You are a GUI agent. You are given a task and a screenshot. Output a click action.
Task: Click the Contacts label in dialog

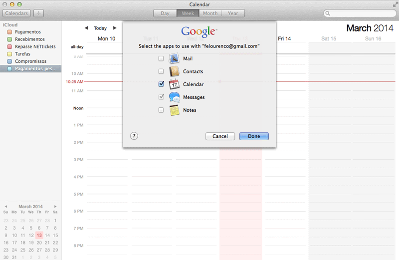193,71
